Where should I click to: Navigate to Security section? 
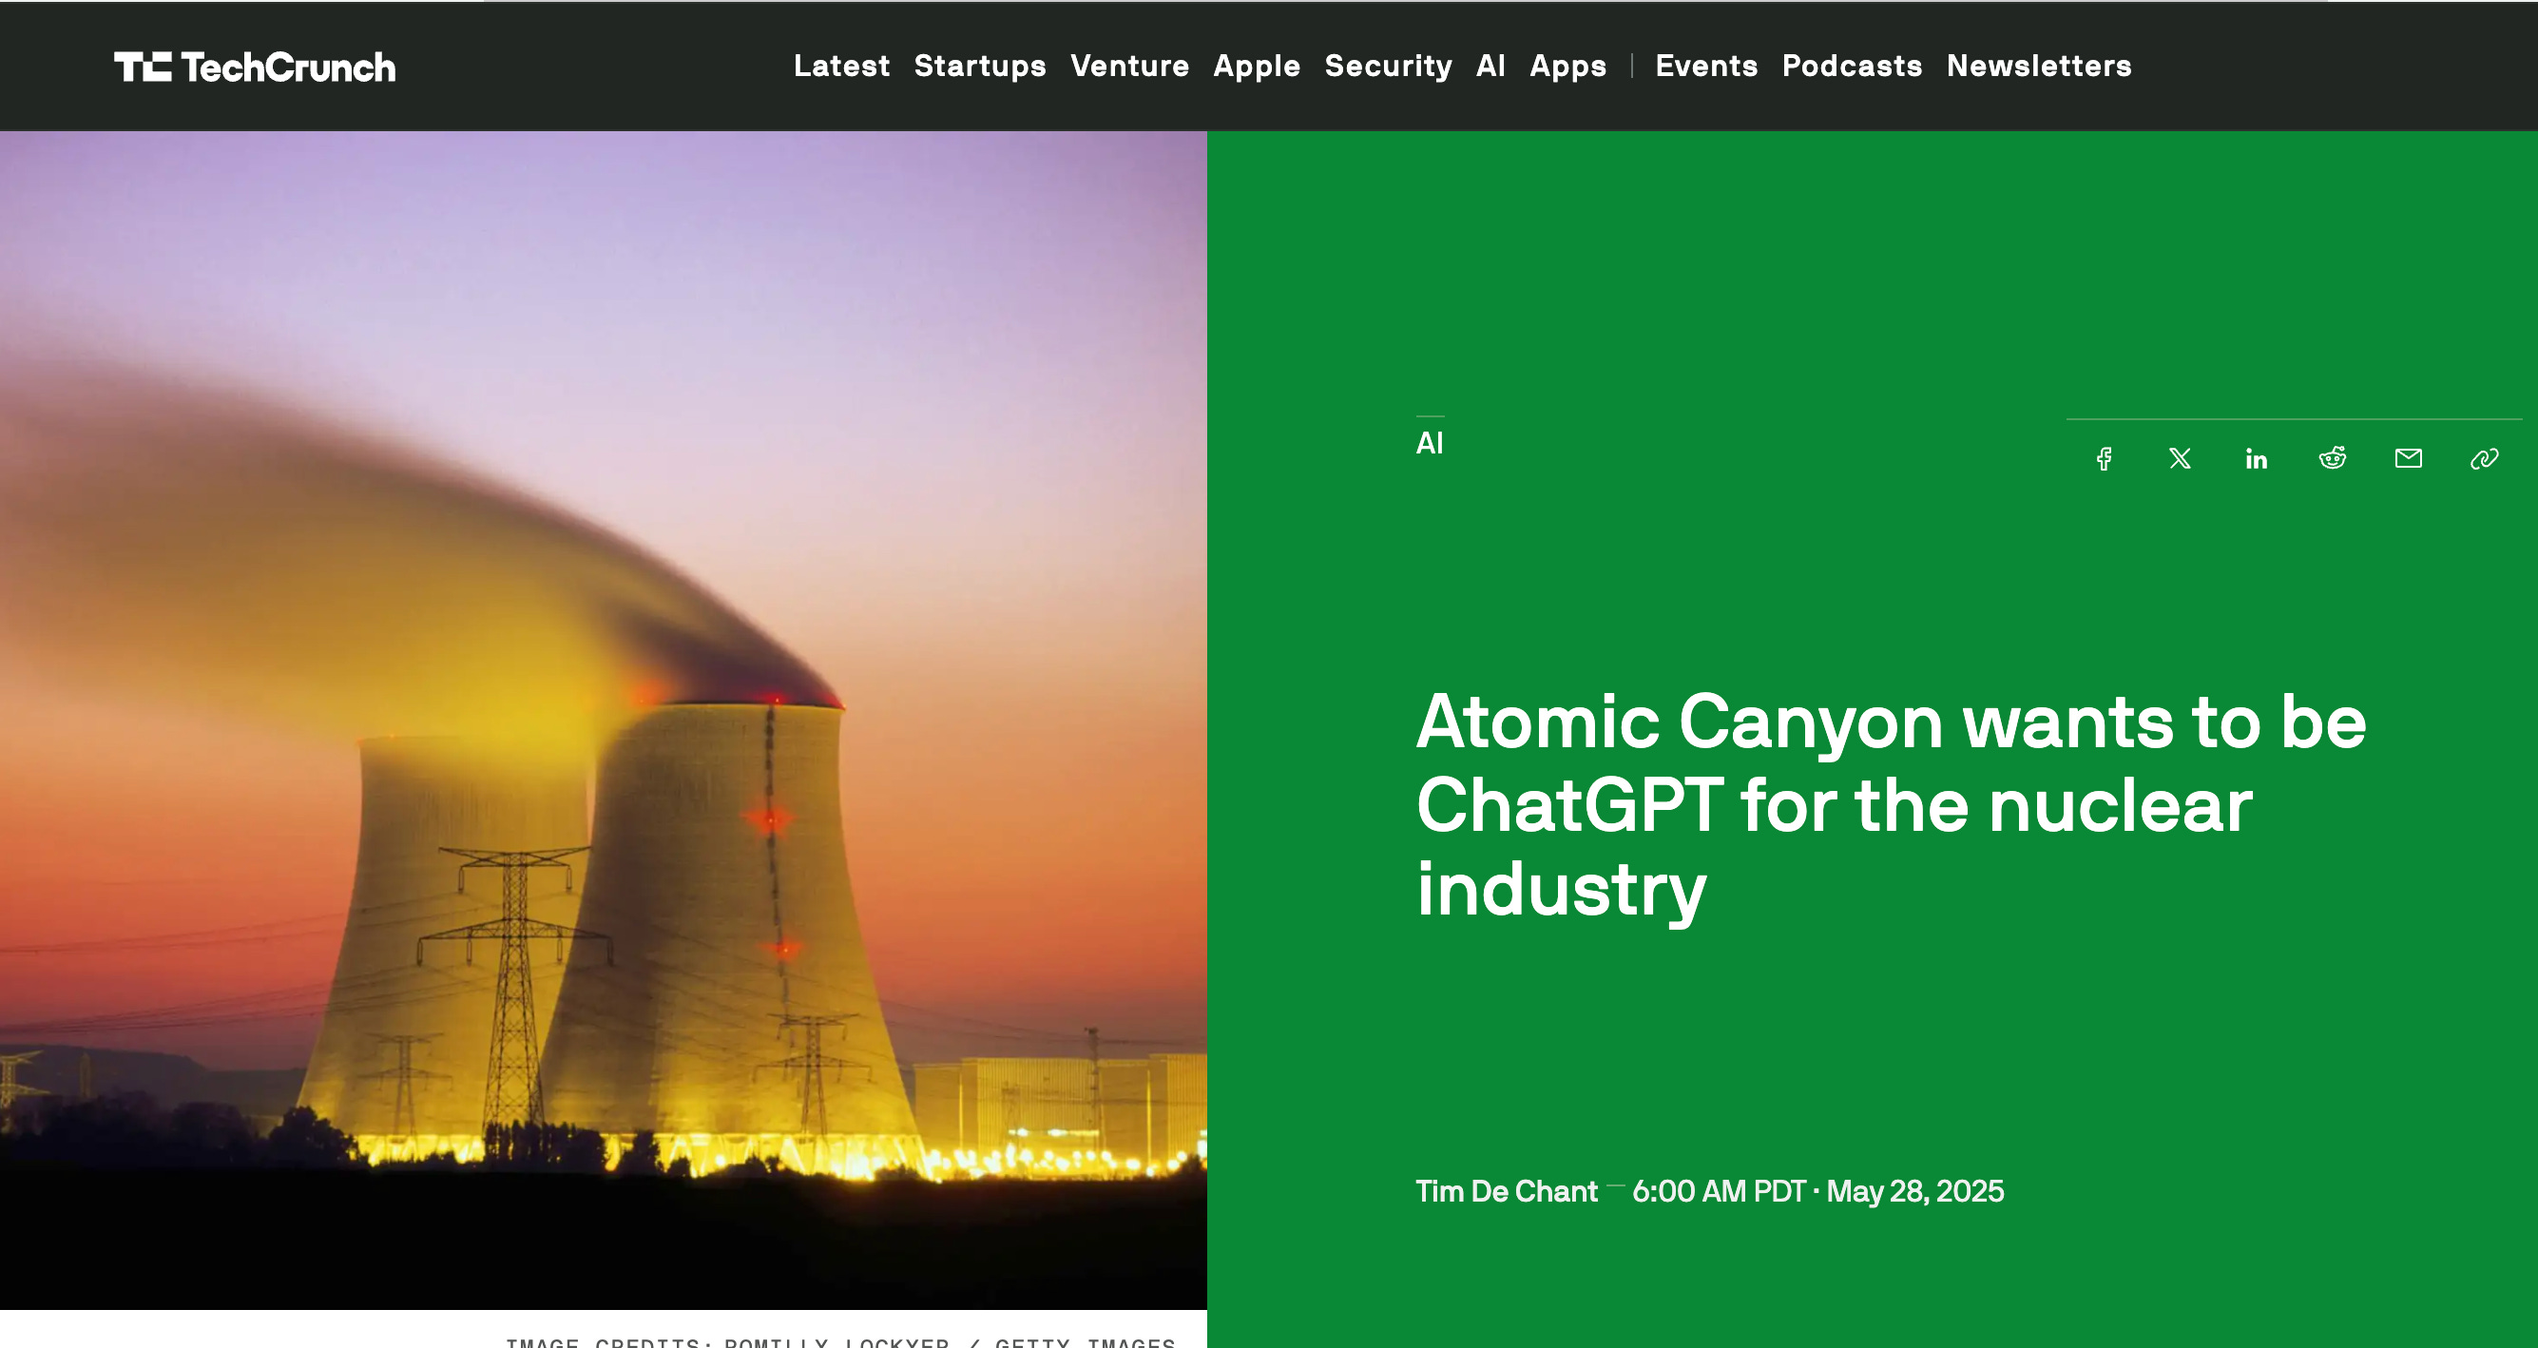1387,66
